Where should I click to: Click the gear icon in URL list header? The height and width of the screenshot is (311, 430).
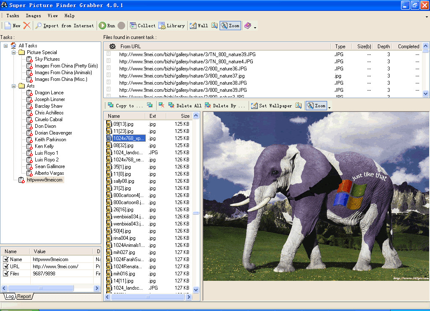click(112, 46)
